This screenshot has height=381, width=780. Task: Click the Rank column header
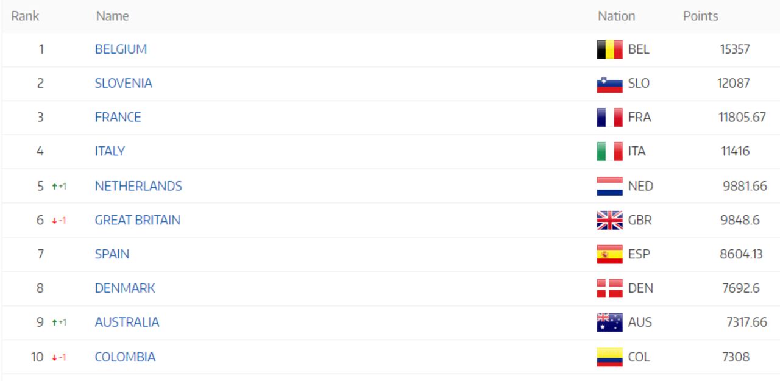26,16
